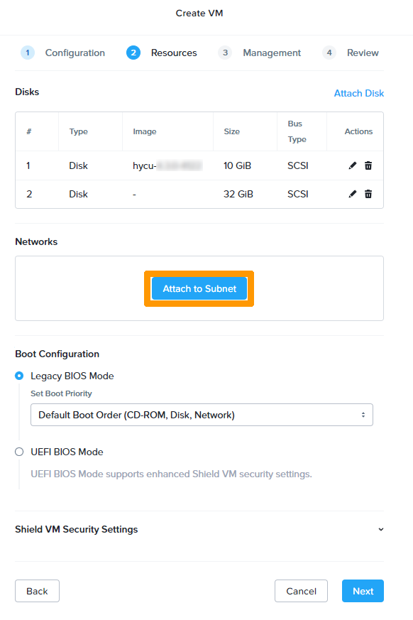Select the Legacy BIOS Mode radio button

(x=20, y=376)
